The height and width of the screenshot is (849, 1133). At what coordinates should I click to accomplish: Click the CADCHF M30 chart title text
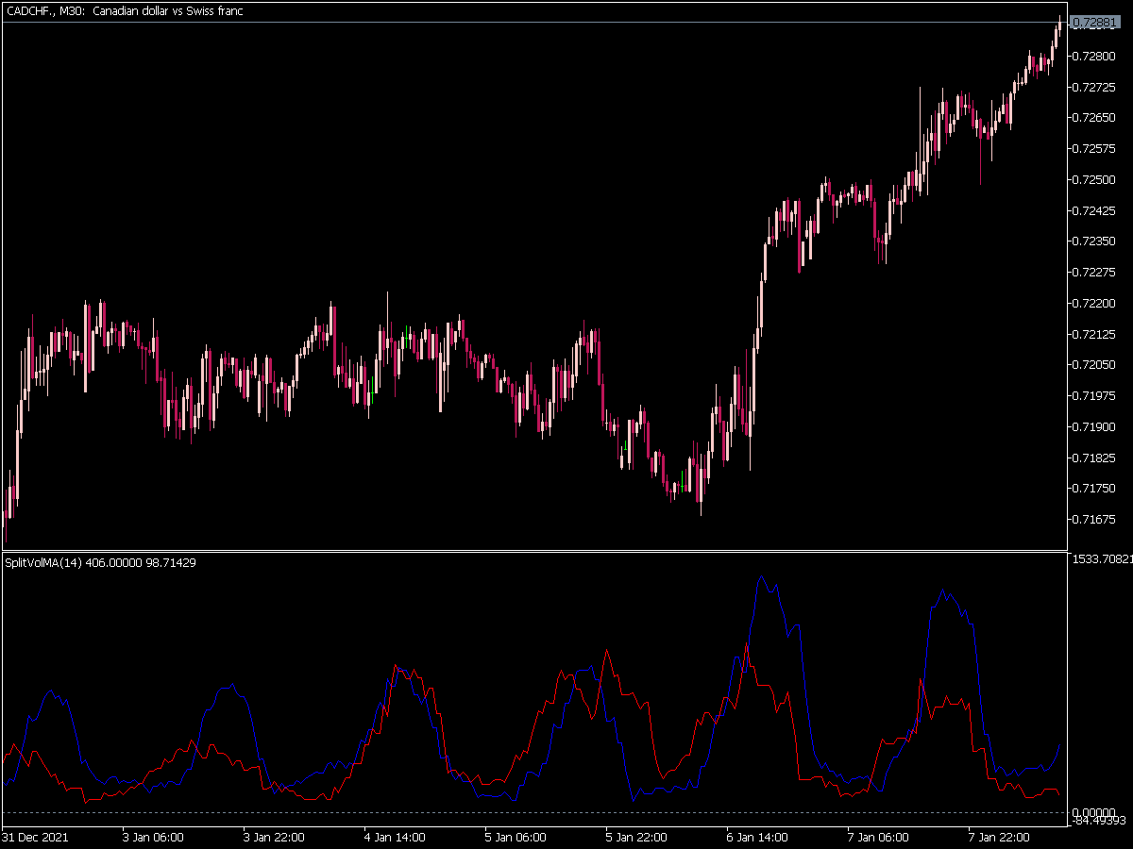pos(124,9)
